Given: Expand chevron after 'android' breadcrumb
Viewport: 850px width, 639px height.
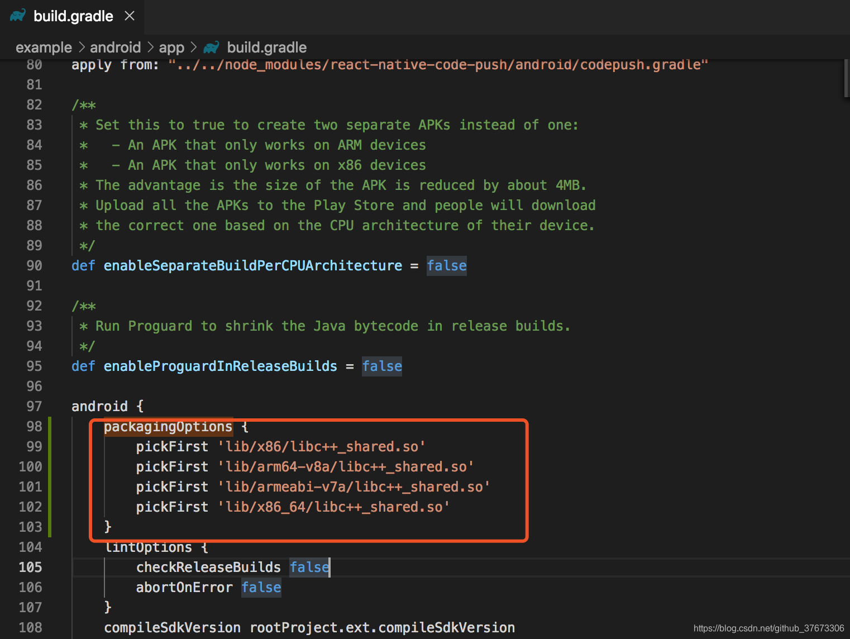Looking at the screenshot, I should click(x=150, y=47).
